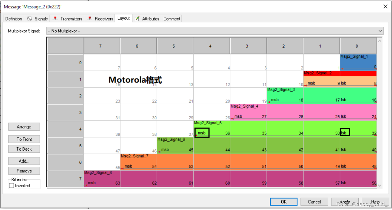Click the waveform icon on the Signals tab
392x210 pixels.
[29, 18]
